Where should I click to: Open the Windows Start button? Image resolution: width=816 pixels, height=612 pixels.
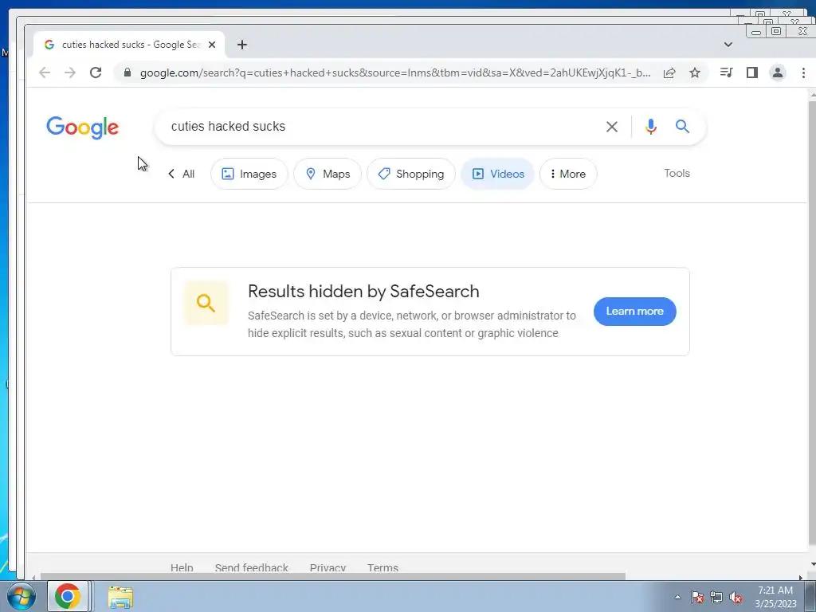[22, 596]
